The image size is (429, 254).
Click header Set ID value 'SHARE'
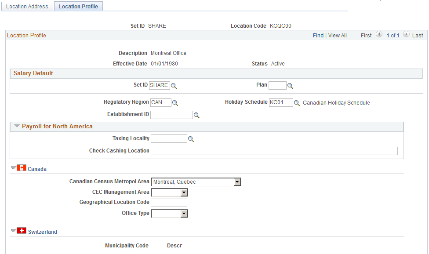(x=157, y=26)
